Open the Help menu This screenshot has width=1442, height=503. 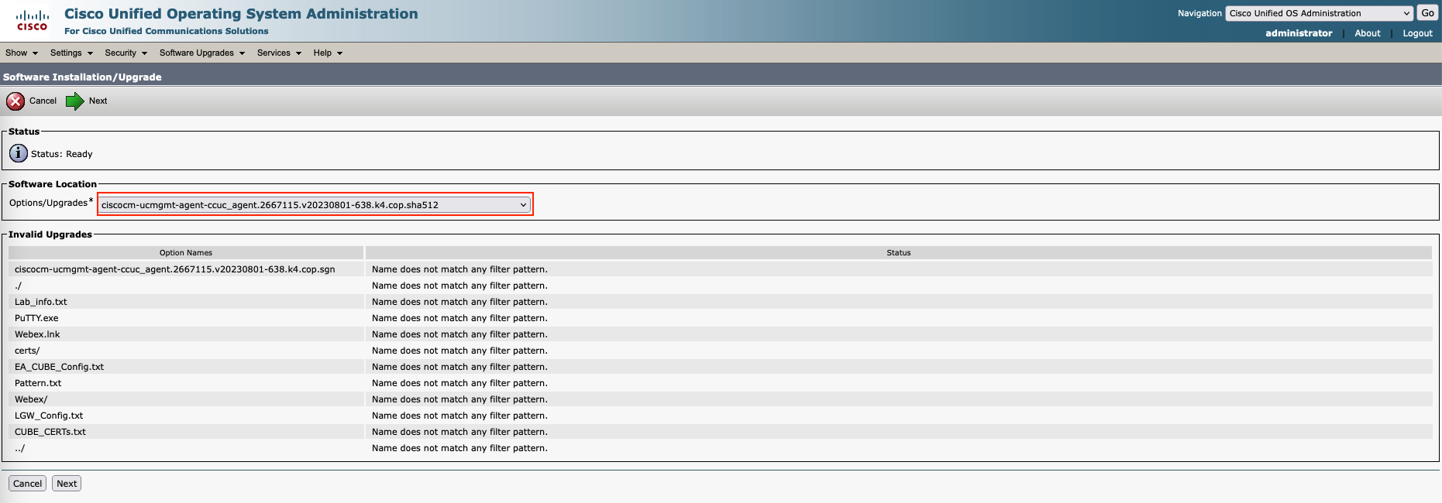pyautogui.click(x=327, y=53)
